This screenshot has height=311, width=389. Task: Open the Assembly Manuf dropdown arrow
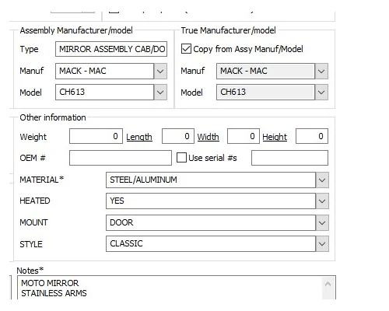tap(160, 71)
